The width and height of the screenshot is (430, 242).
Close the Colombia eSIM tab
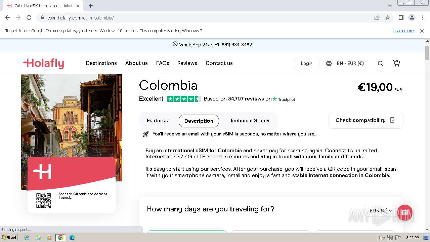78,6
